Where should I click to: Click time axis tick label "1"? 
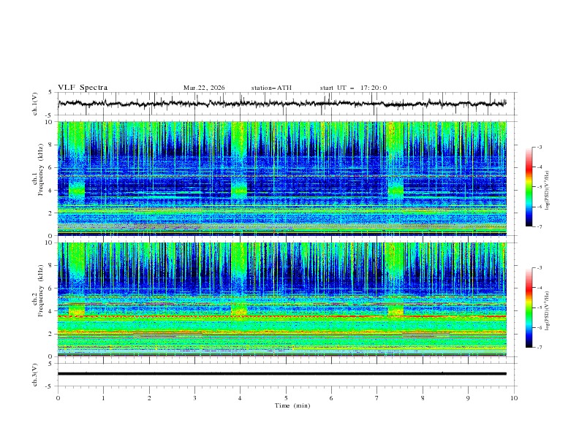point(103,398)
